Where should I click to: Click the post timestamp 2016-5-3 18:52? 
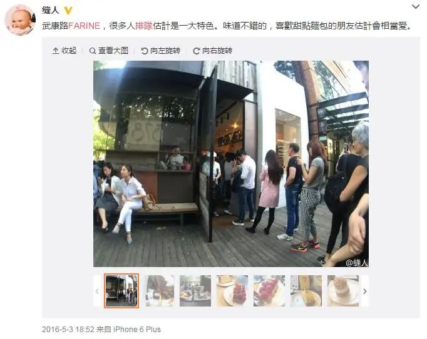point(68,330)
